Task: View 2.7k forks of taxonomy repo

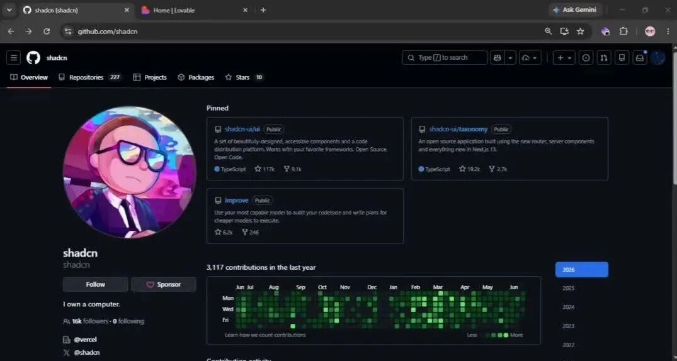Action: click(x=498, y=169)
